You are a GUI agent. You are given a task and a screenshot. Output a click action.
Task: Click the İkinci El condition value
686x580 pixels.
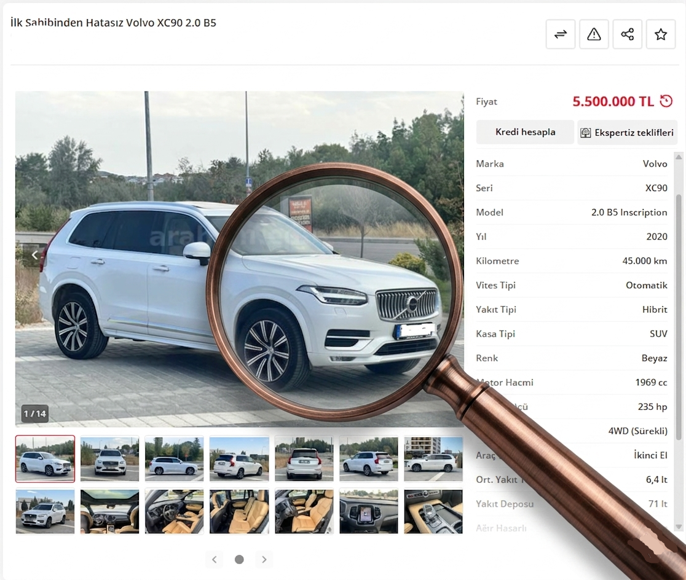click(x=650, y=455)
